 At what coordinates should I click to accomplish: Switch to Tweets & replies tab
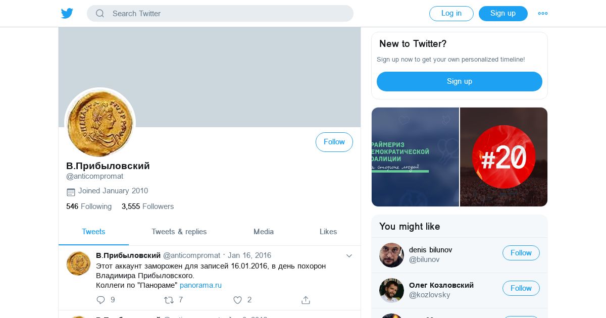179,232
